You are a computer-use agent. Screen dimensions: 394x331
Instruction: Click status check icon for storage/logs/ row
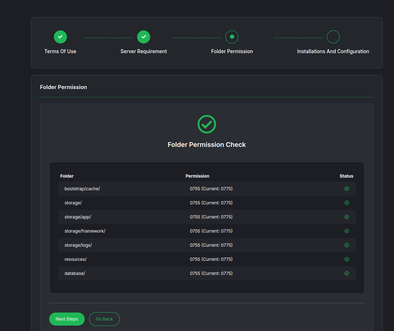pyautogui.click(x=347, y=245)
